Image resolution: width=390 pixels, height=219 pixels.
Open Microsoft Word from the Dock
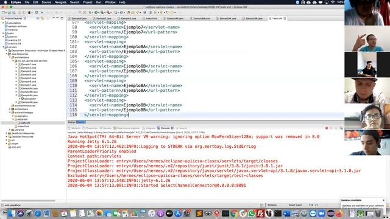(286, 214)
